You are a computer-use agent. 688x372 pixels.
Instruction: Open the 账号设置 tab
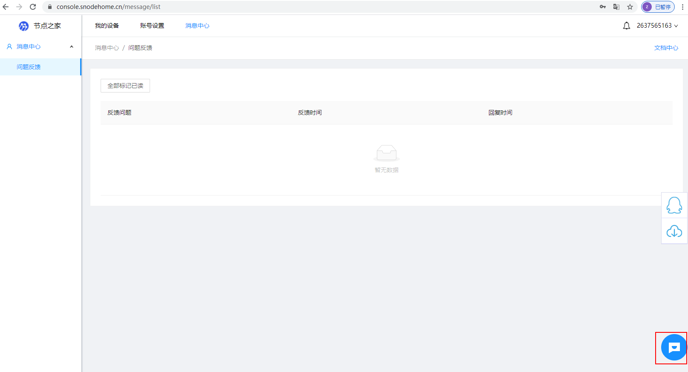[x=152, y=26]
